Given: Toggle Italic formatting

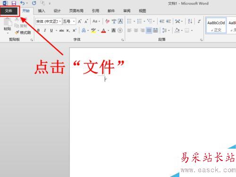Looking at the screenshot, I should [45, 30].
